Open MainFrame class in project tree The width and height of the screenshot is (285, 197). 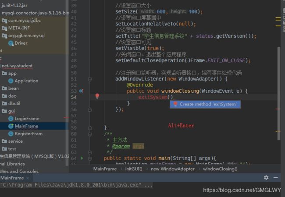[26, 126]
